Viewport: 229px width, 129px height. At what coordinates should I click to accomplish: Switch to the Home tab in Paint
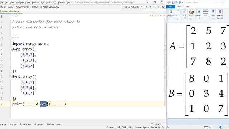tap(179, 6)
